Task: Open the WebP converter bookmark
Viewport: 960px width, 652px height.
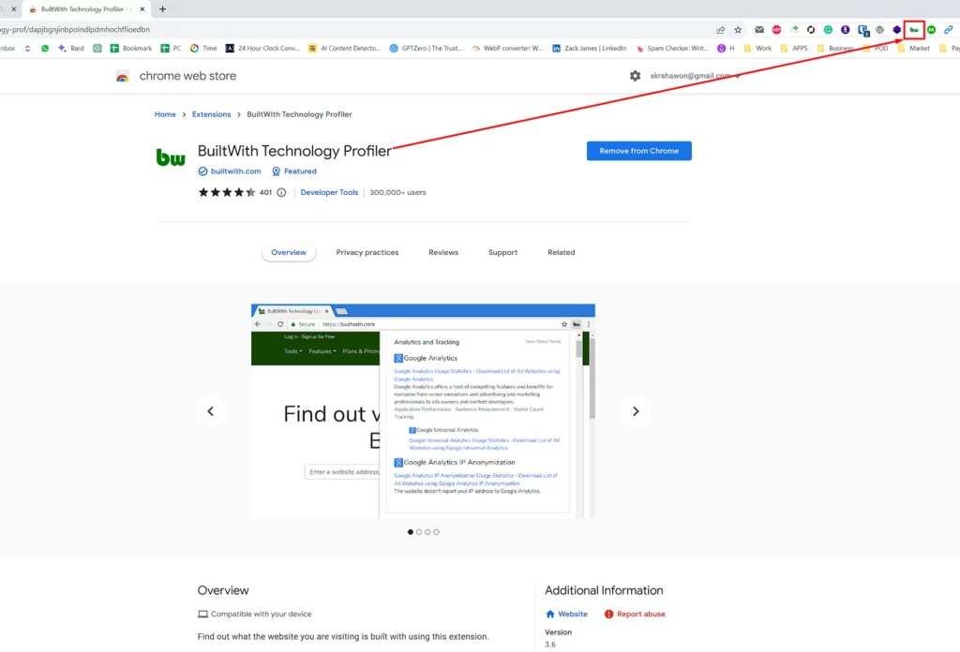Action: point(507,48)
